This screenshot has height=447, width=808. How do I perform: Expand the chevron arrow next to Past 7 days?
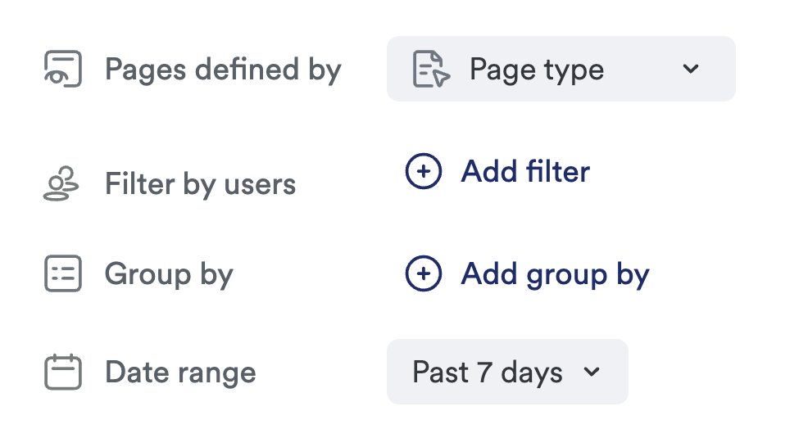point(592,372)
